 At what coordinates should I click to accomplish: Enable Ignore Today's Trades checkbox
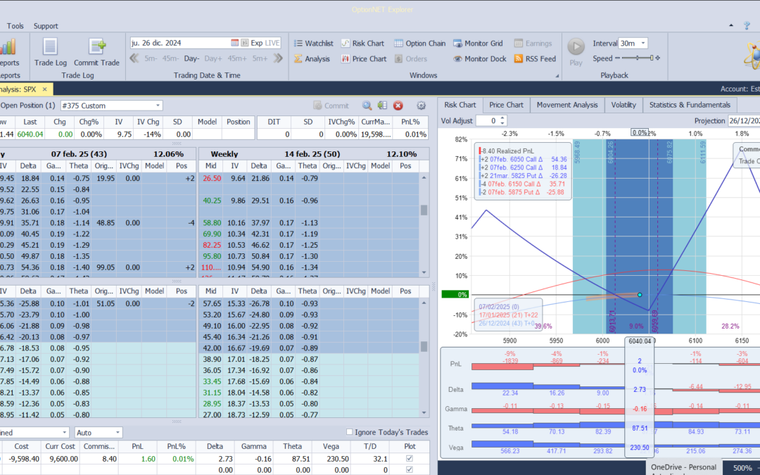[x=350, y=432]
